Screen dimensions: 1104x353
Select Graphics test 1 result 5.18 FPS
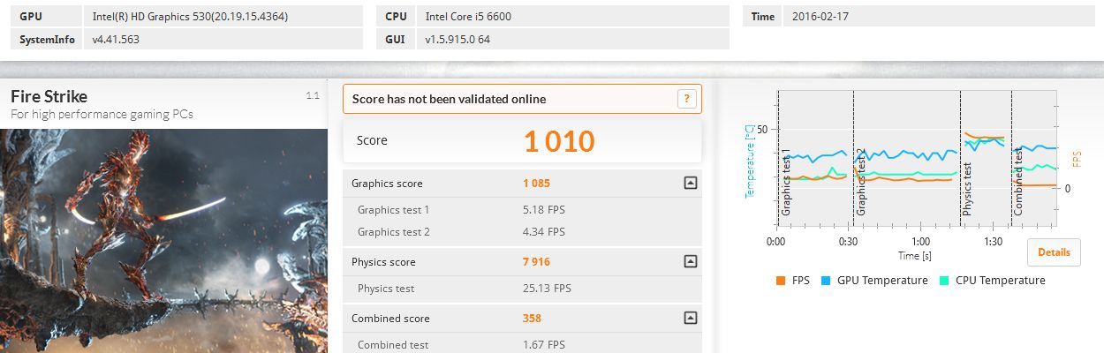[x=544, y=210]
